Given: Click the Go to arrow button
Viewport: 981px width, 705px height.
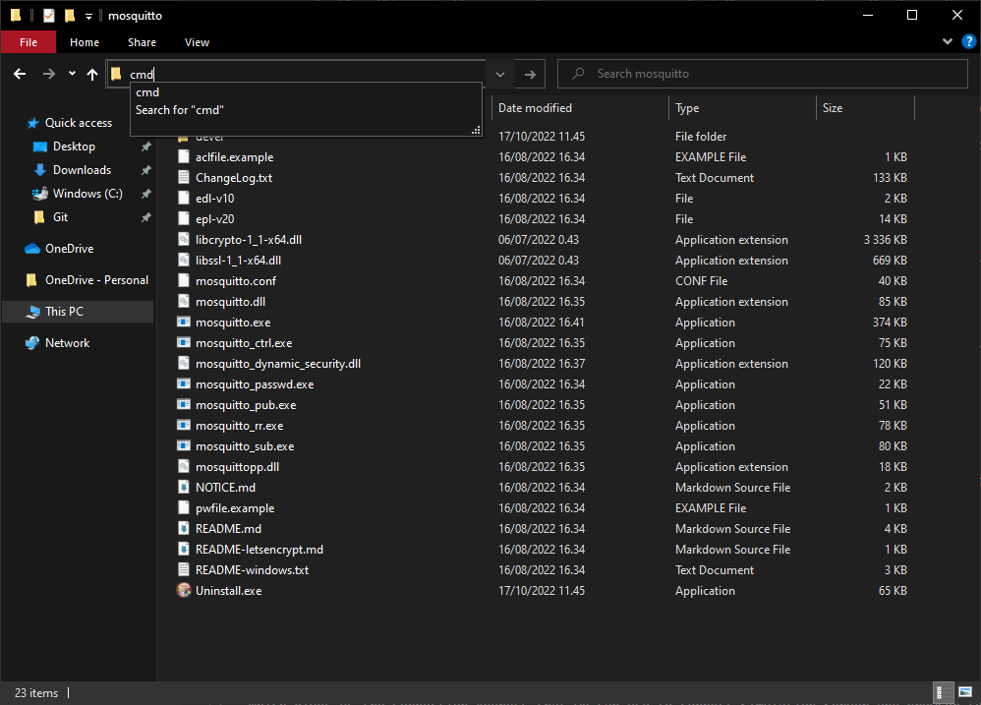Looking at the screenshot, I should tap(530, 74).
